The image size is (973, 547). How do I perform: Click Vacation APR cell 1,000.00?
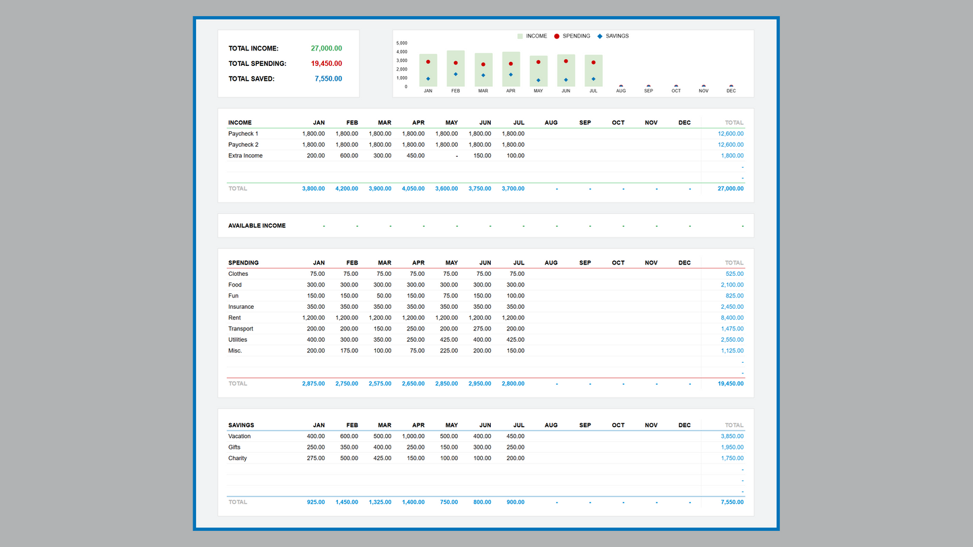pos(413,437)
